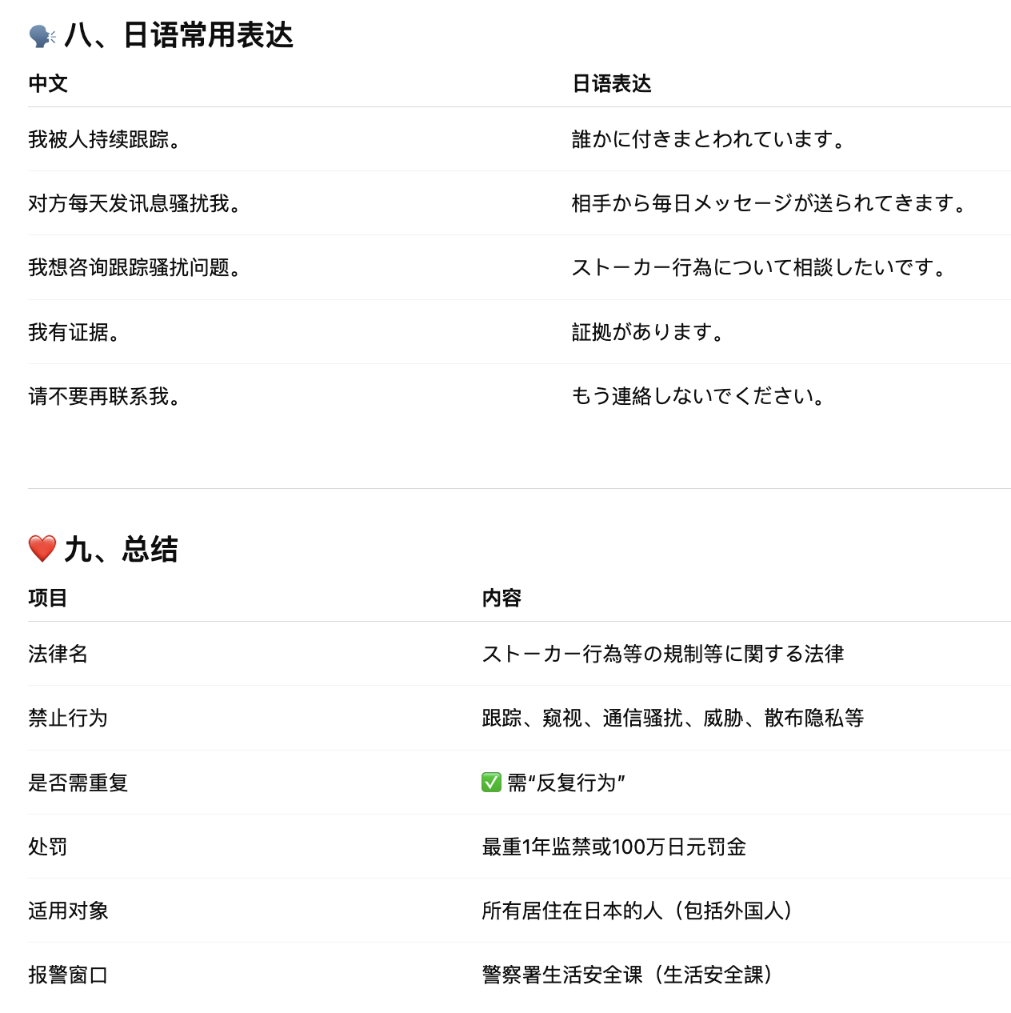Select the text 対方每天发讯息骚扰我。
The height and width of the screenshot is (1013, 1011).
click(135, 203)
